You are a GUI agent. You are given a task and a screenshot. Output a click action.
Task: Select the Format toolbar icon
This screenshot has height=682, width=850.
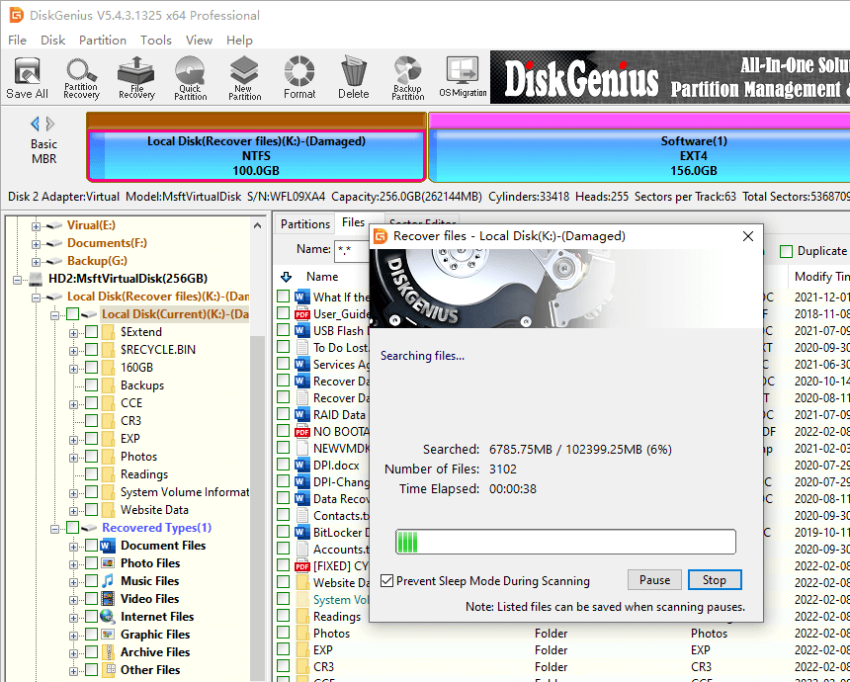(299, 77)
